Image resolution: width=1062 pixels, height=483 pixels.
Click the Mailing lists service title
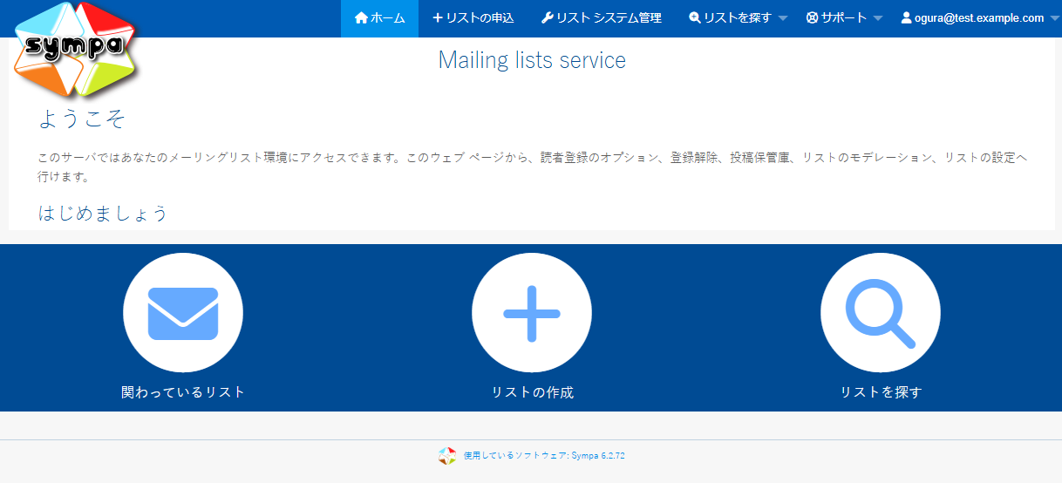click(x=532, y=60)
